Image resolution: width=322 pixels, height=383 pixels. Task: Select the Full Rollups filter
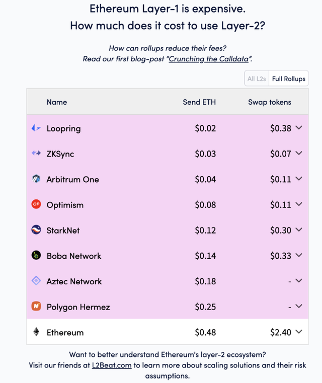[289, 79]
